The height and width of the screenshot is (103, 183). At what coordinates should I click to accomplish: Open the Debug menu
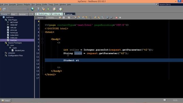tap(39, 5)
